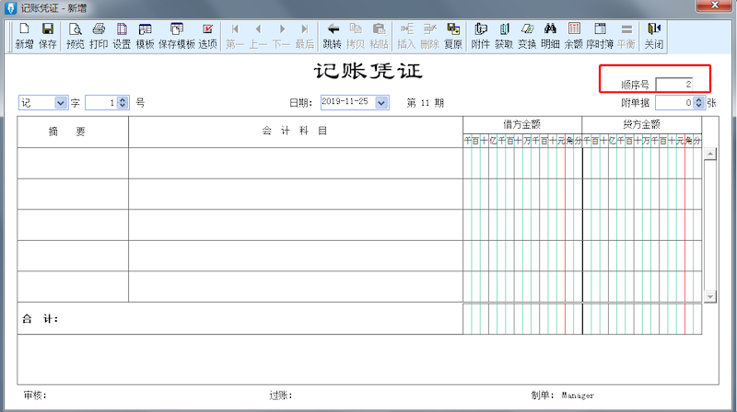Screen dimensions: 737x412
Task: Click the 会计科目 column header
Action: (296, 132)
